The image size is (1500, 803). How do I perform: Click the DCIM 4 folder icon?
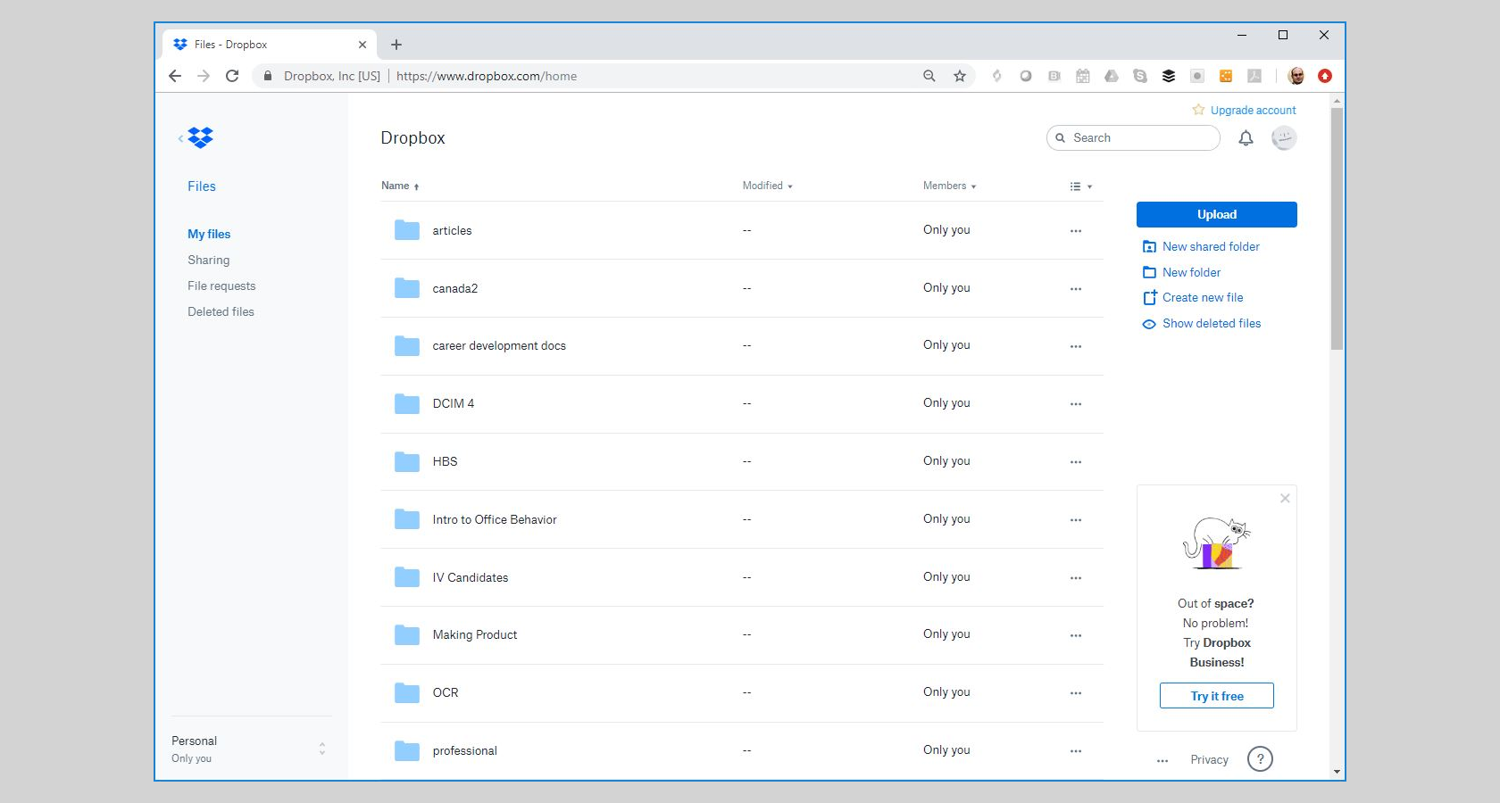coord(407,403)
